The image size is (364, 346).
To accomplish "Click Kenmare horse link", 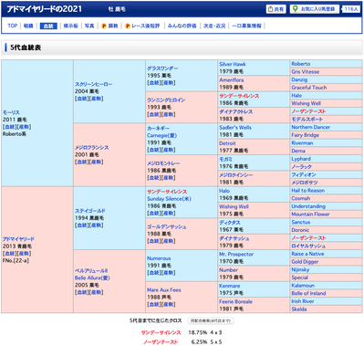I will click(230, 286).
